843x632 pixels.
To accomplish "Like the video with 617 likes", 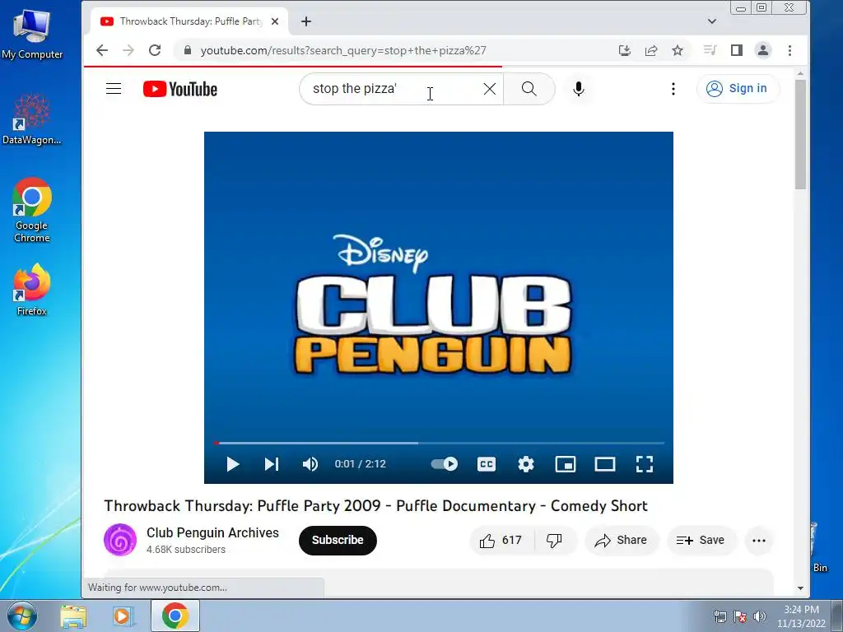I will coord(501,540).
